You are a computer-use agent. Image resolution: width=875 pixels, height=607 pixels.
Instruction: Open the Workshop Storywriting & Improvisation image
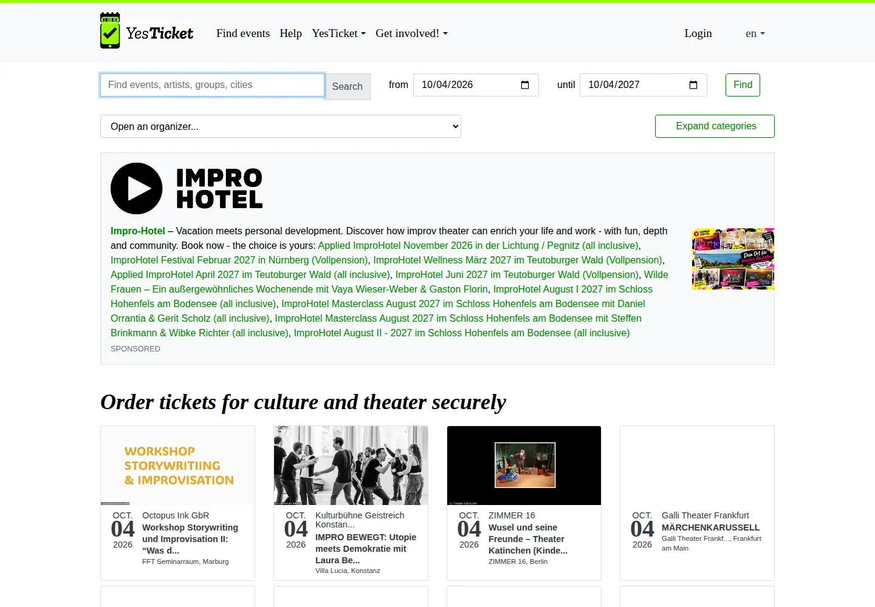[x=177, y=466]
